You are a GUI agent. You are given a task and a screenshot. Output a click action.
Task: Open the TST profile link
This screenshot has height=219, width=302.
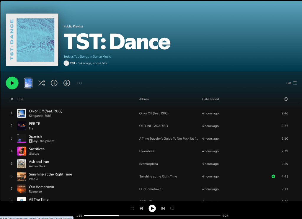(73, 63)
